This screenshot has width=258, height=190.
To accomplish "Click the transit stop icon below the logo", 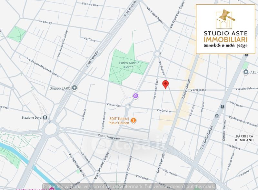I will pyautogui.click(x=247, y=55).
